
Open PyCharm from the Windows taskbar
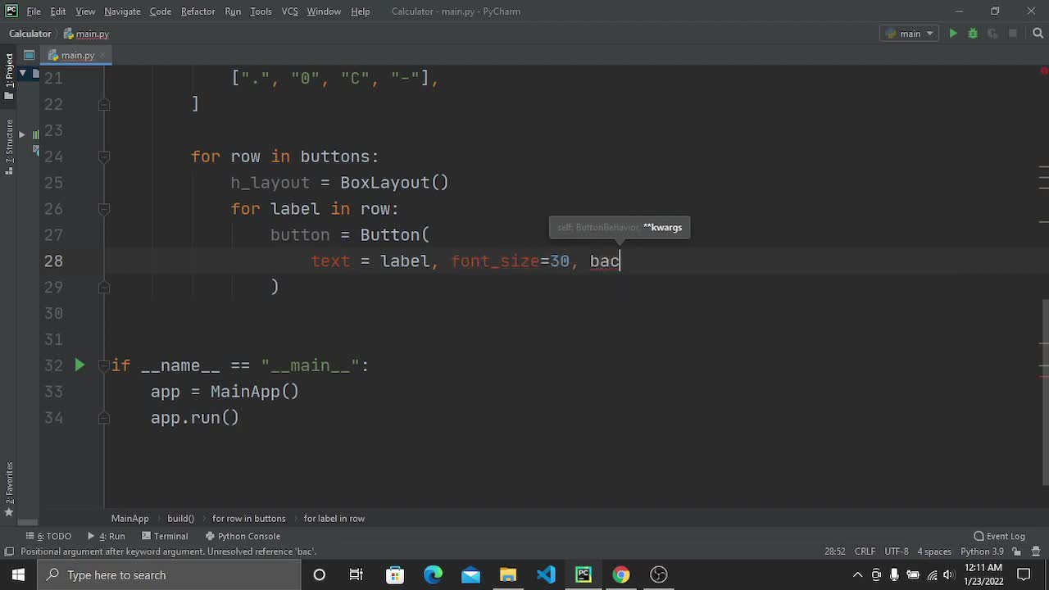click(584, 574)
